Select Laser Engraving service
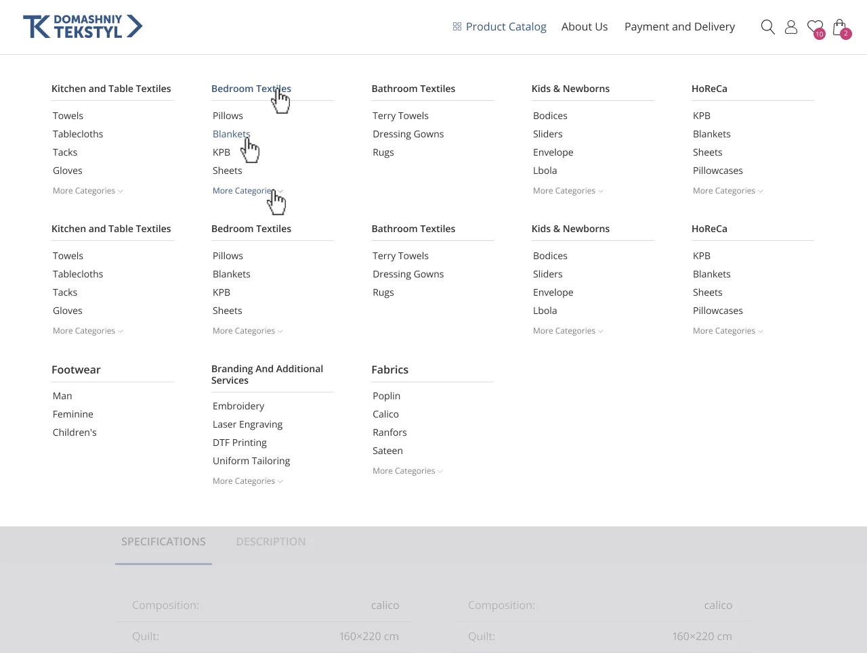Image resolution: width=867 pixels, height=653 pixels. pos(247,424)
